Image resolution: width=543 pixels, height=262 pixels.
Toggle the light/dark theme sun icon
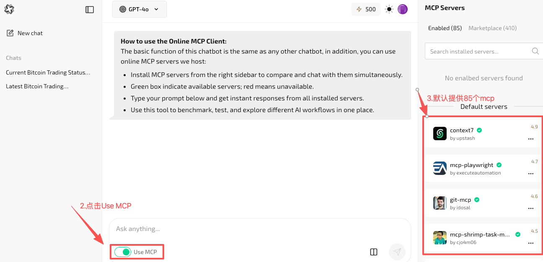(x=389, y=9)
